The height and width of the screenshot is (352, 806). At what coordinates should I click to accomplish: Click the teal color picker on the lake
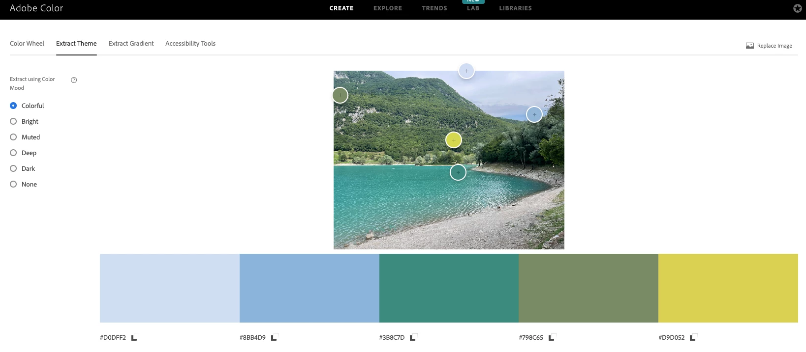point(458,172)
